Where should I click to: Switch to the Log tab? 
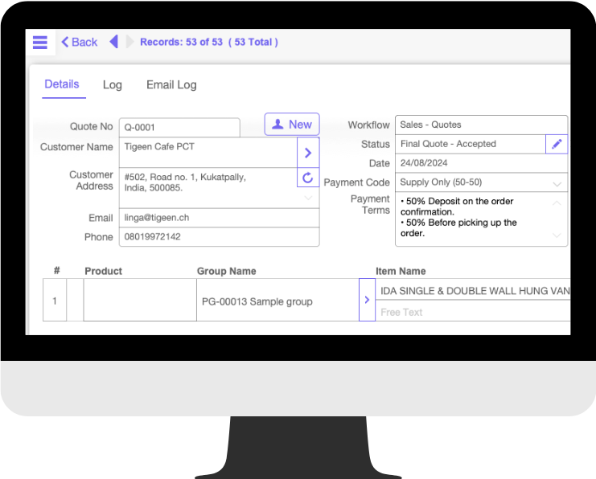[x=112, y=84]
